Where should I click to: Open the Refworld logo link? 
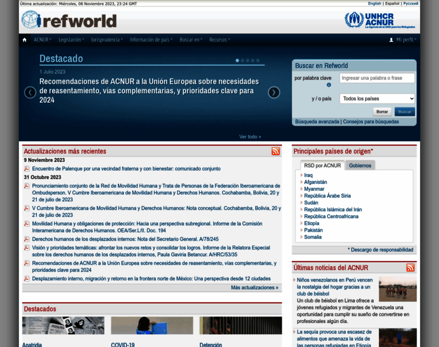tap(69, 20)
